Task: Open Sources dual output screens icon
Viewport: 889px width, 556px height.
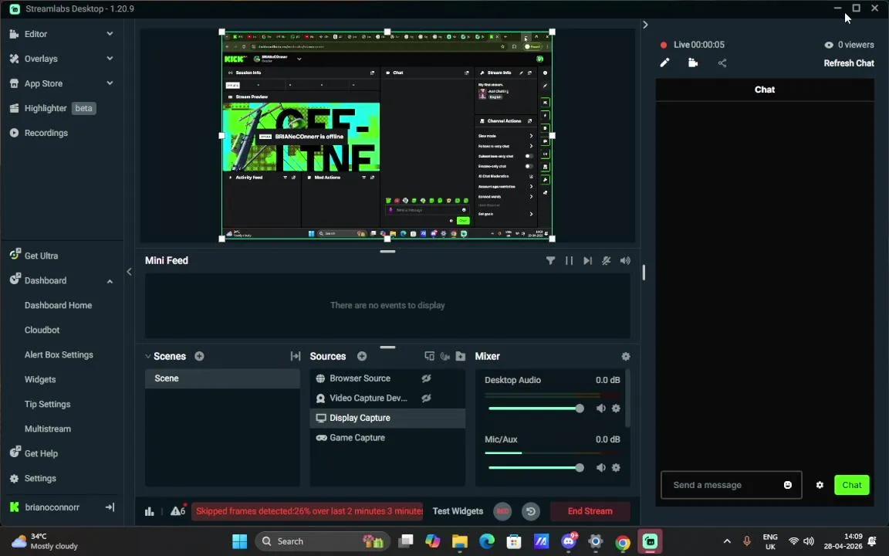Action: [x=429, y=356]
